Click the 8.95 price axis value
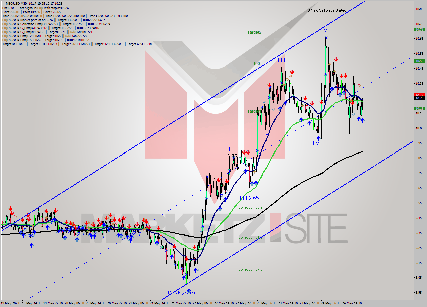The image size is (427, 307). click(x=419, y=292)
